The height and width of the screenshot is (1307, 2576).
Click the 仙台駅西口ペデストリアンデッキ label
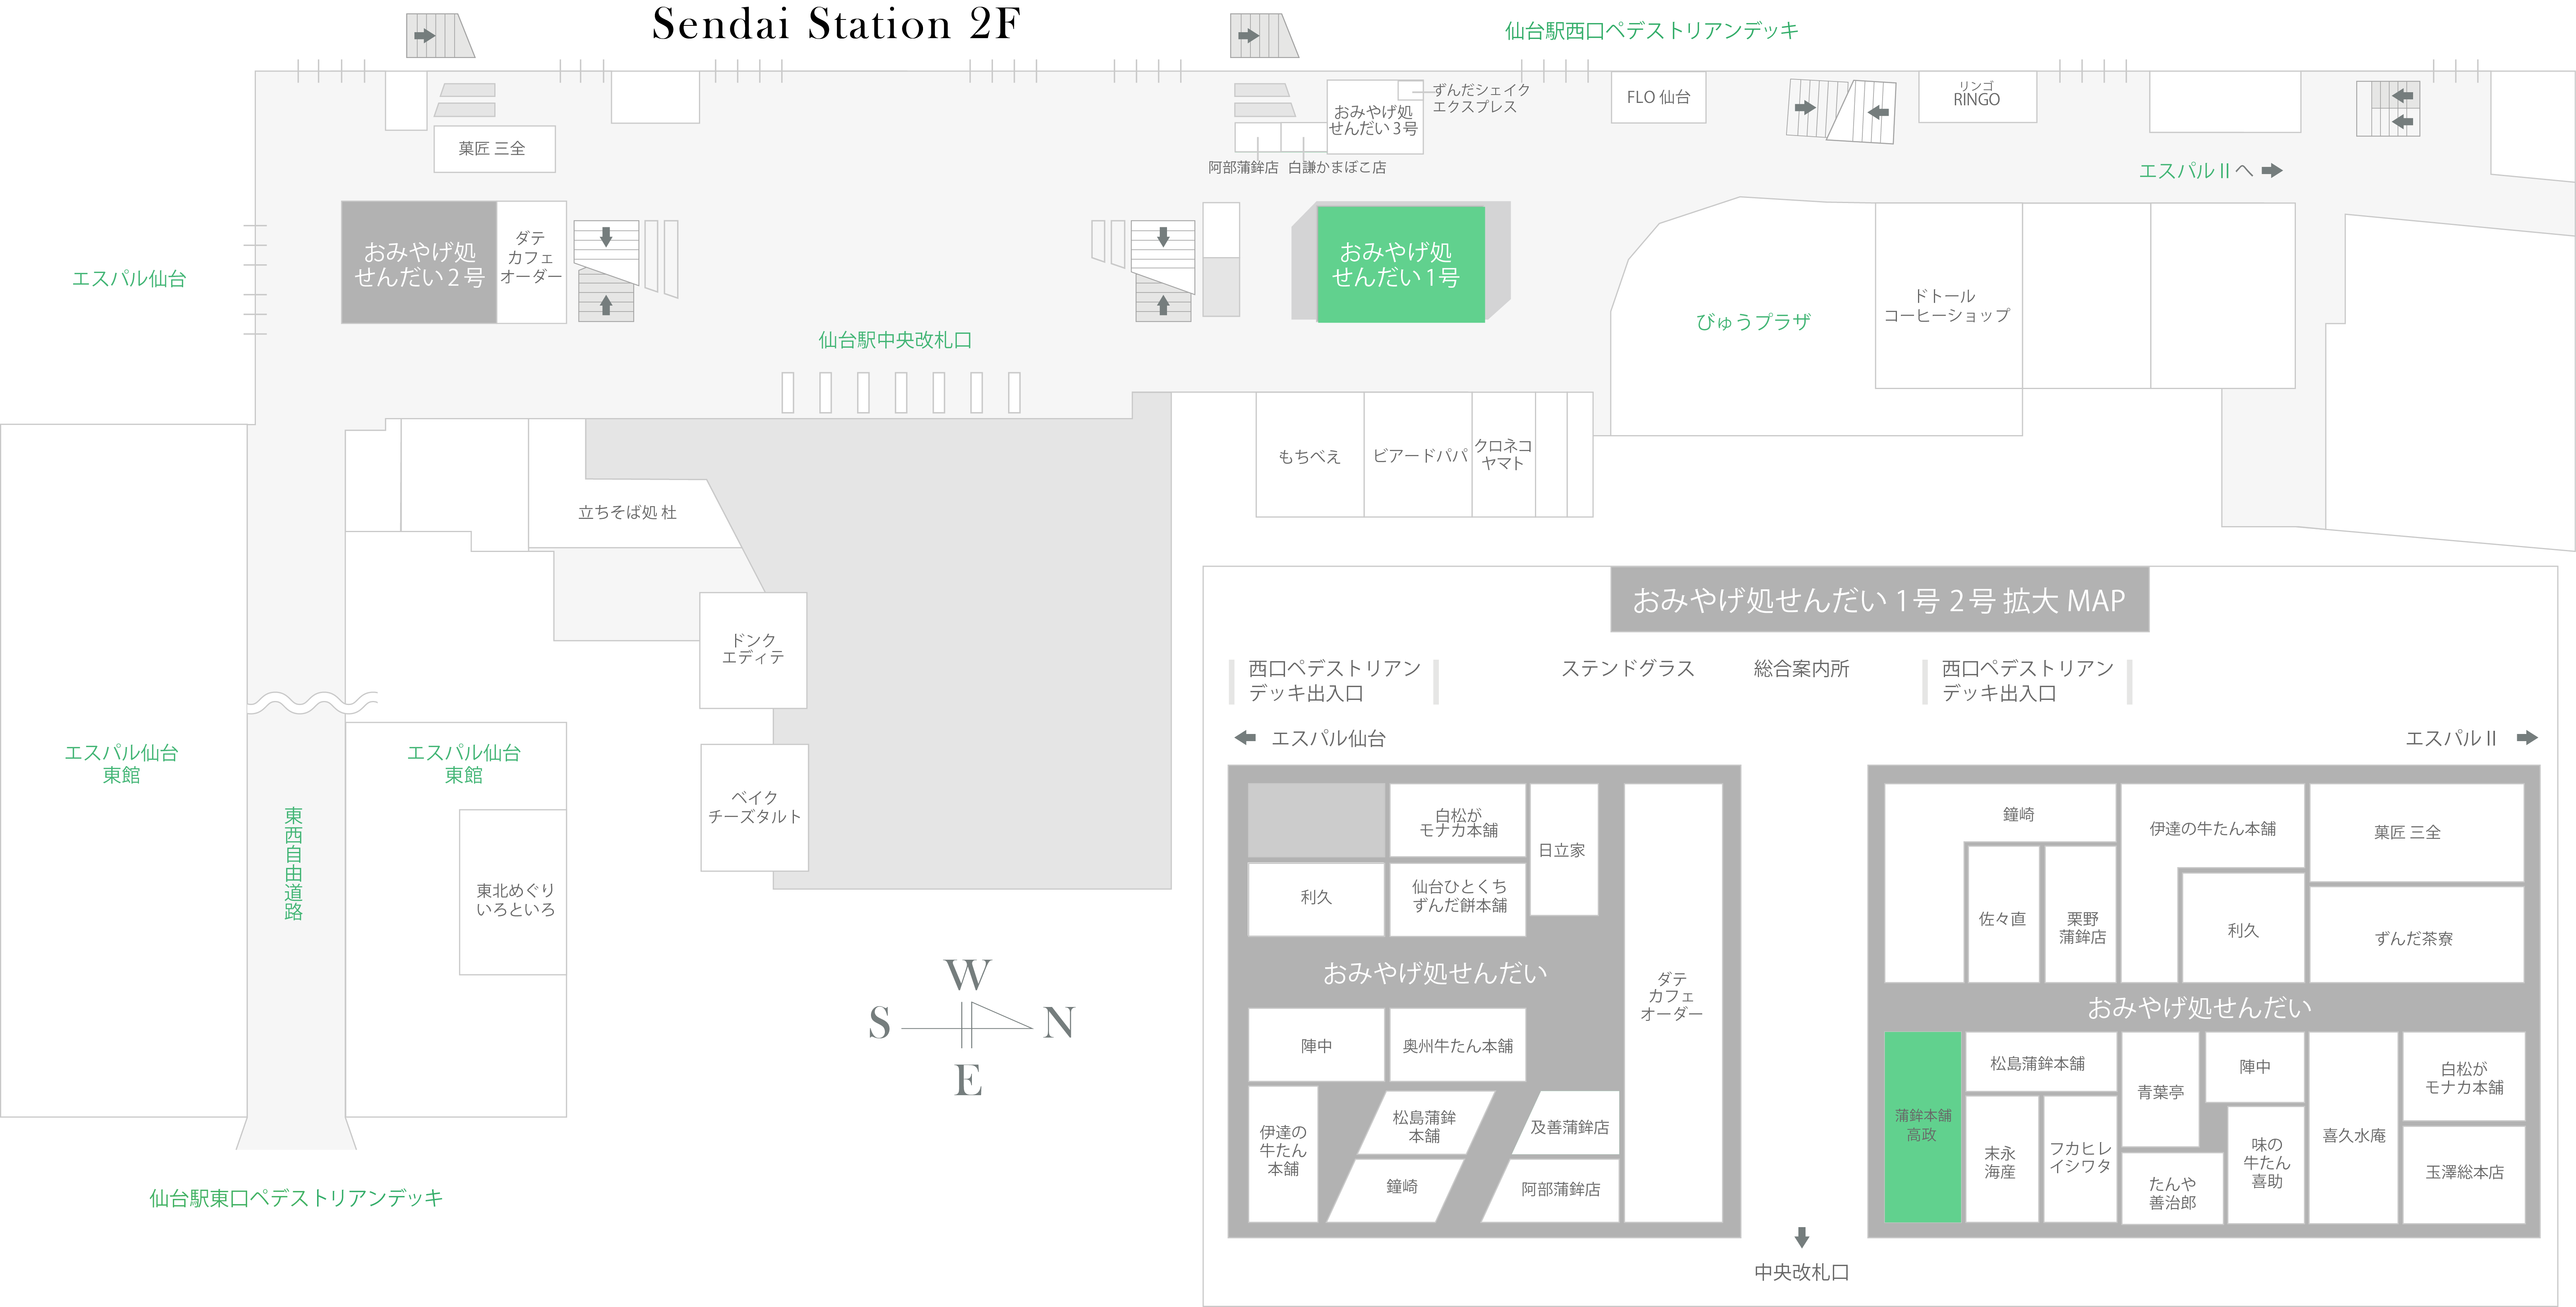point(1652,31)
